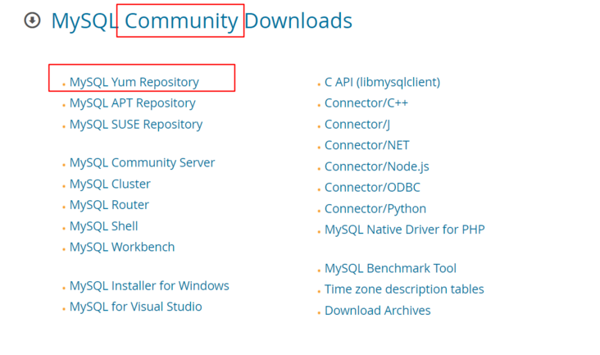Open the Connector/Node.js link
This screenshot has width=600, height=355.
point(376,166)
